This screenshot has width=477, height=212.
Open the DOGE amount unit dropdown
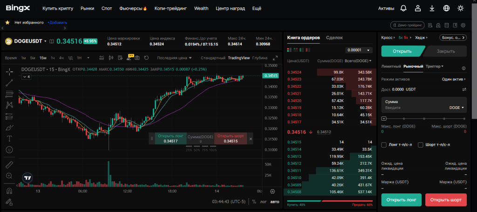457,108
